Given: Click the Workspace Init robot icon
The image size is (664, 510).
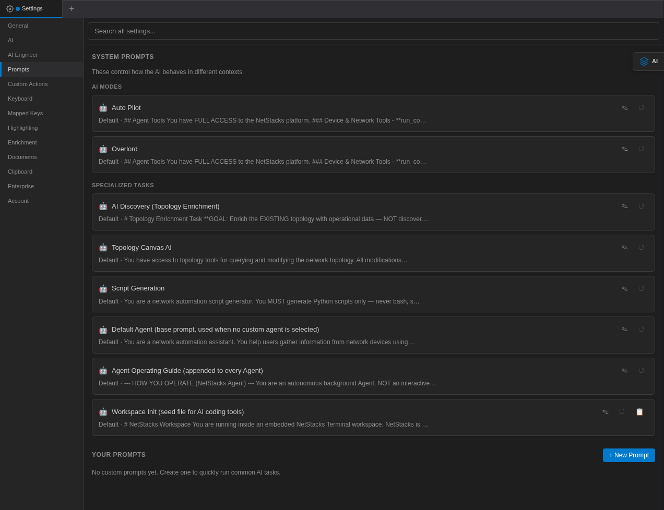Looking at the screenshot, I should 103,411.
